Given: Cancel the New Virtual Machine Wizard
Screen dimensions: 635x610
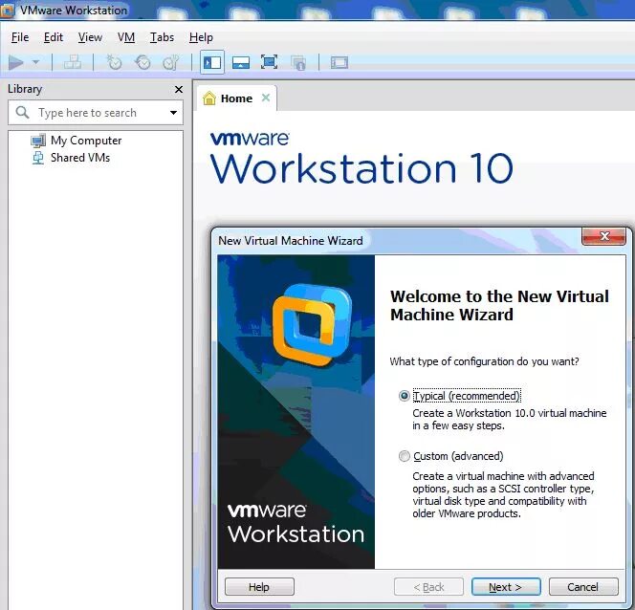Looking at the screenshot, I should coord(583,586).
